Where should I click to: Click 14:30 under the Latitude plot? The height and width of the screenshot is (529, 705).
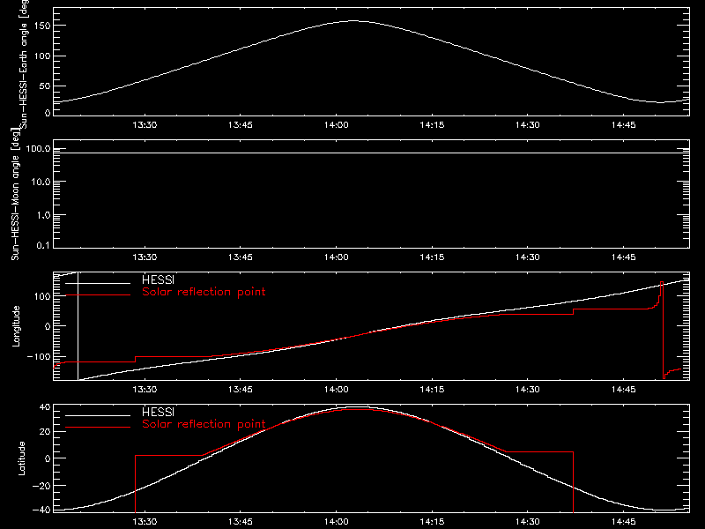coord(528,522)
